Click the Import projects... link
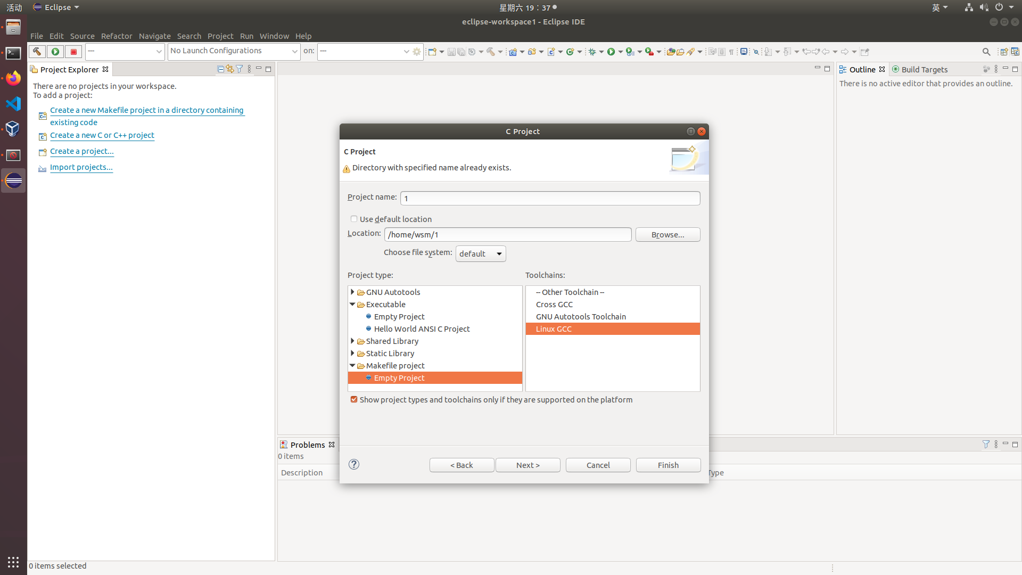Viewport: 1022px width, 575px height. tap(81, 167)
